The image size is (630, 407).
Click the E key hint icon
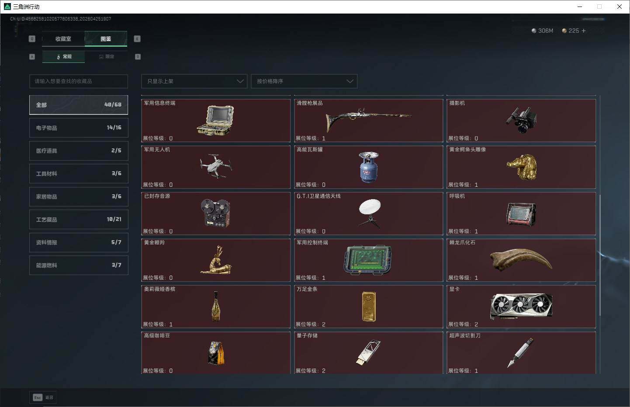tap(137, 39)
